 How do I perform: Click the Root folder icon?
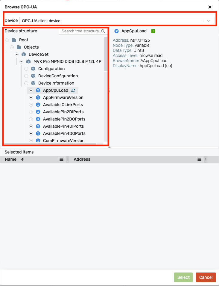pos(14,40)
